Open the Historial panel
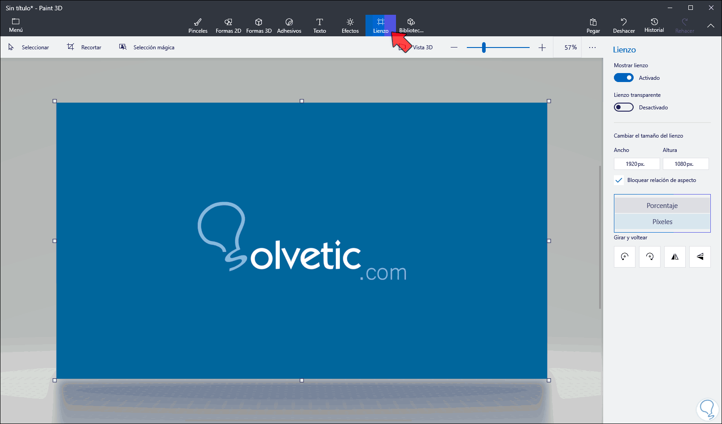Screen dimensions: 722x424 coord(654,26)
